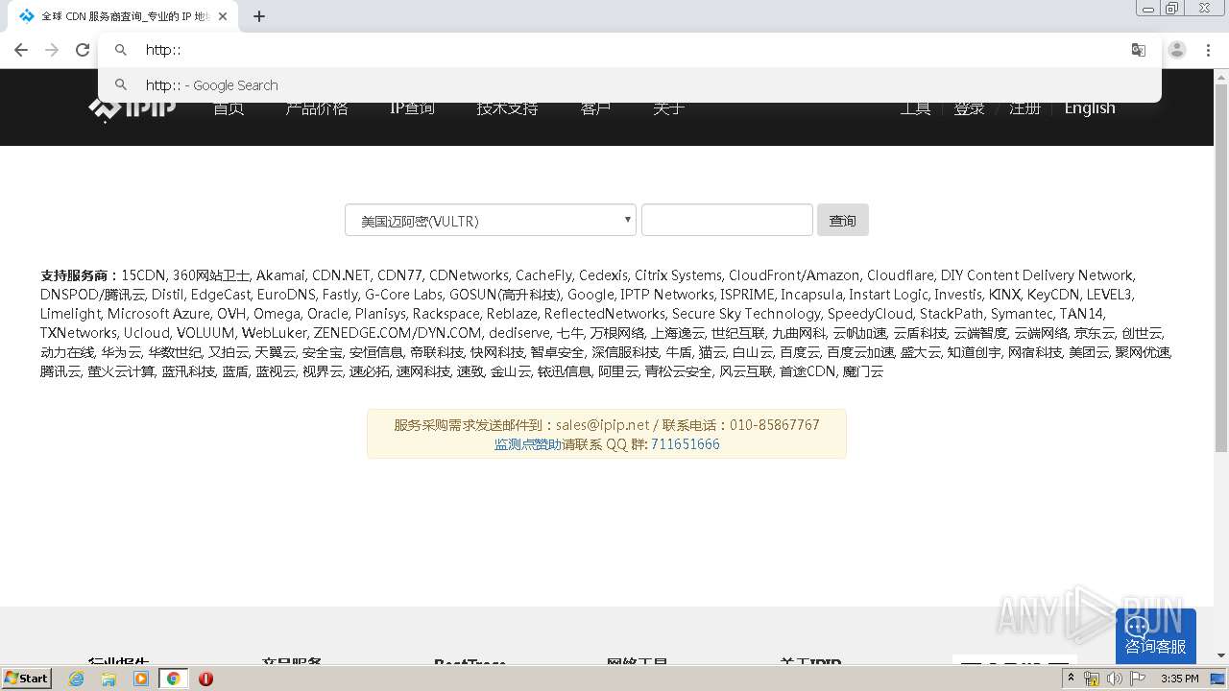Image resolution: width=1229 pixels, height=691 pixels.
Task: Open the 注册 register link
Action: 1024,107
